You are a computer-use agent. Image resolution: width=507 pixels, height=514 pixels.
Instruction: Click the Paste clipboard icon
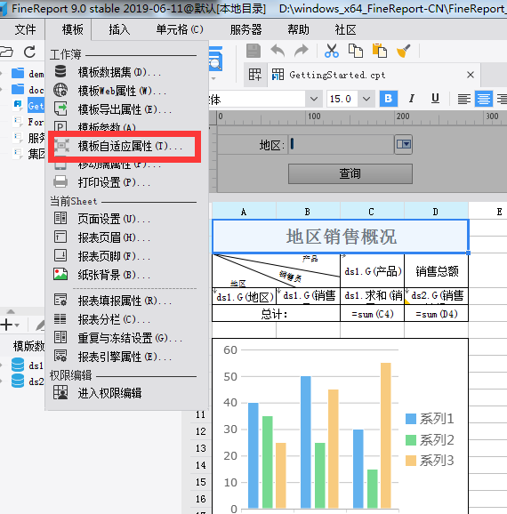pos(380,52)
